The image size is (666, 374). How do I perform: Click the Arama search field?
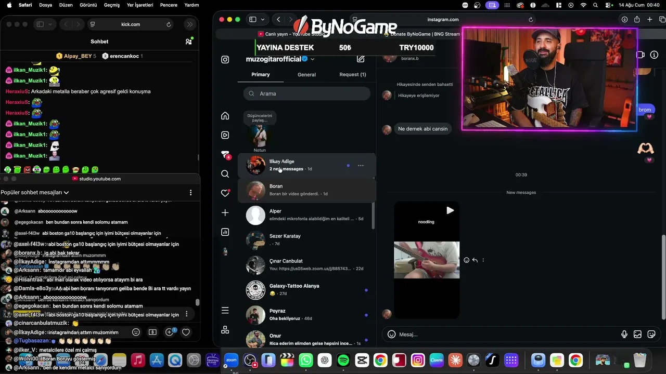(x=306, y=94)
